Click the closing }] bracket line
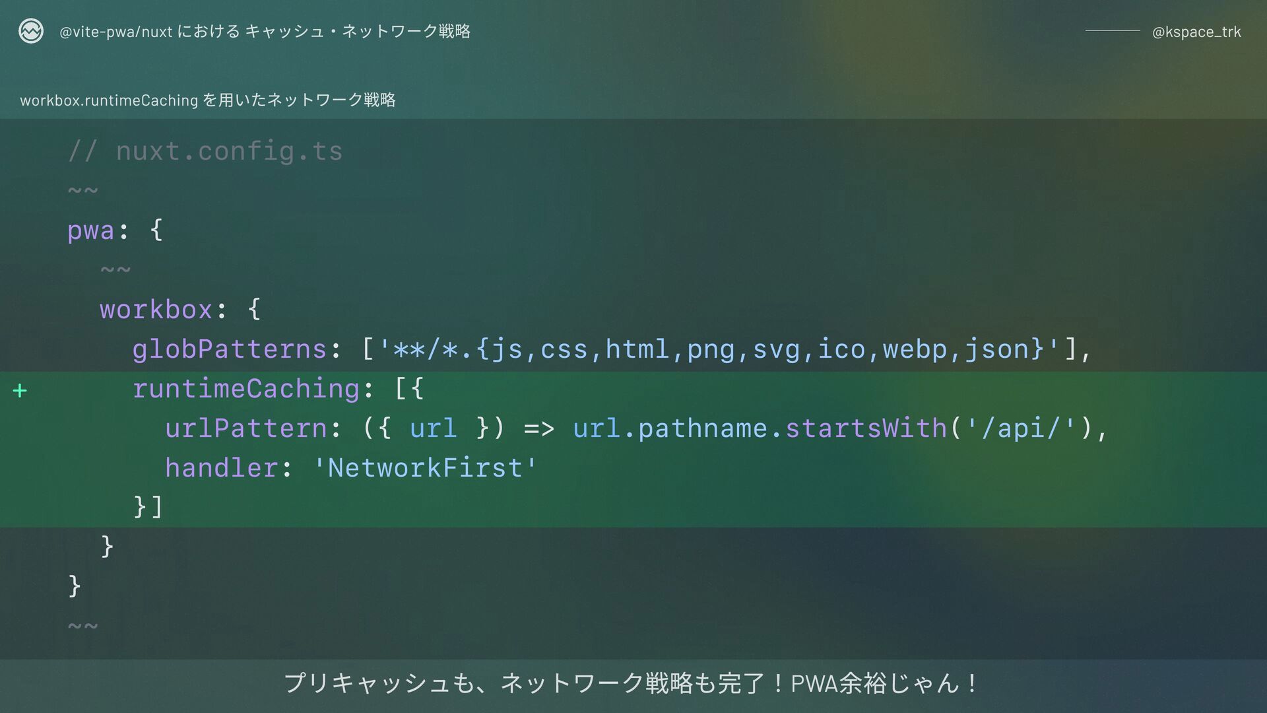Screen dimensions: 1267x713 click(148, 507)
